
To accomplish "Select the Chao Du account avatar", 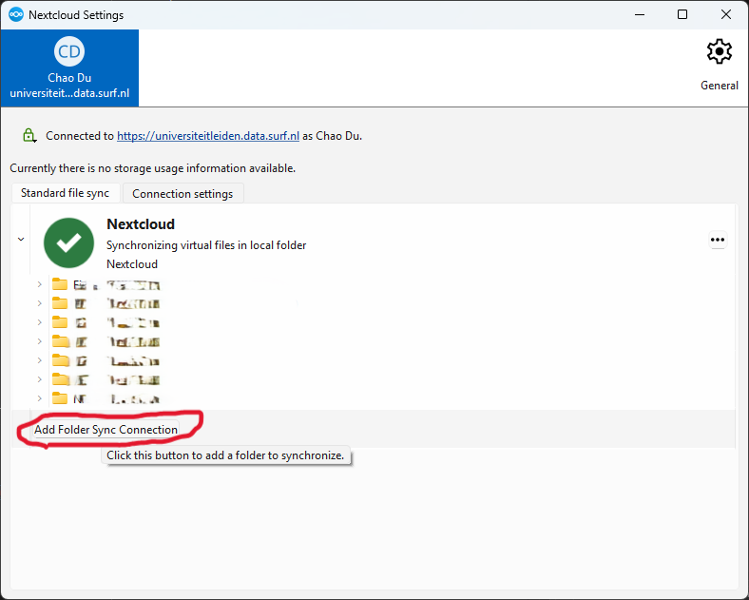I will [69, 51].
